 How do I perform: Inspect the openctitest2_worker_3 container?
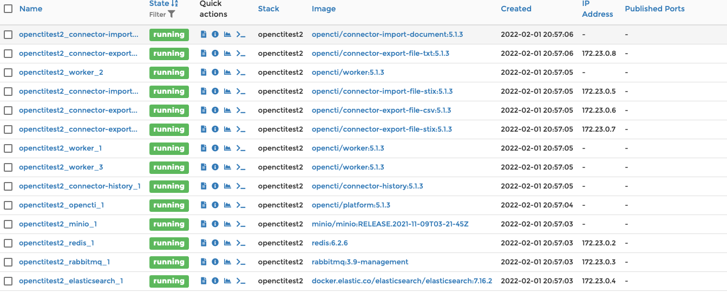[215, 167]
